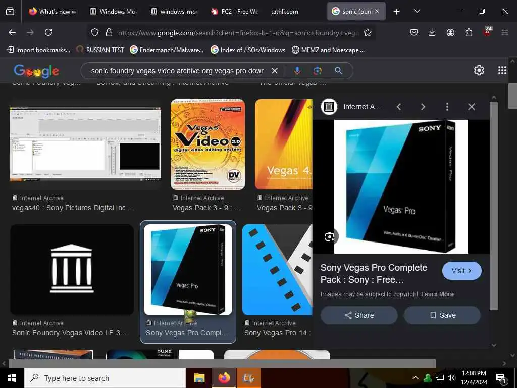Share the previewed image
The width and height of the screenshot is (517, 388).
pyautogui.click(x=359, y=315)
